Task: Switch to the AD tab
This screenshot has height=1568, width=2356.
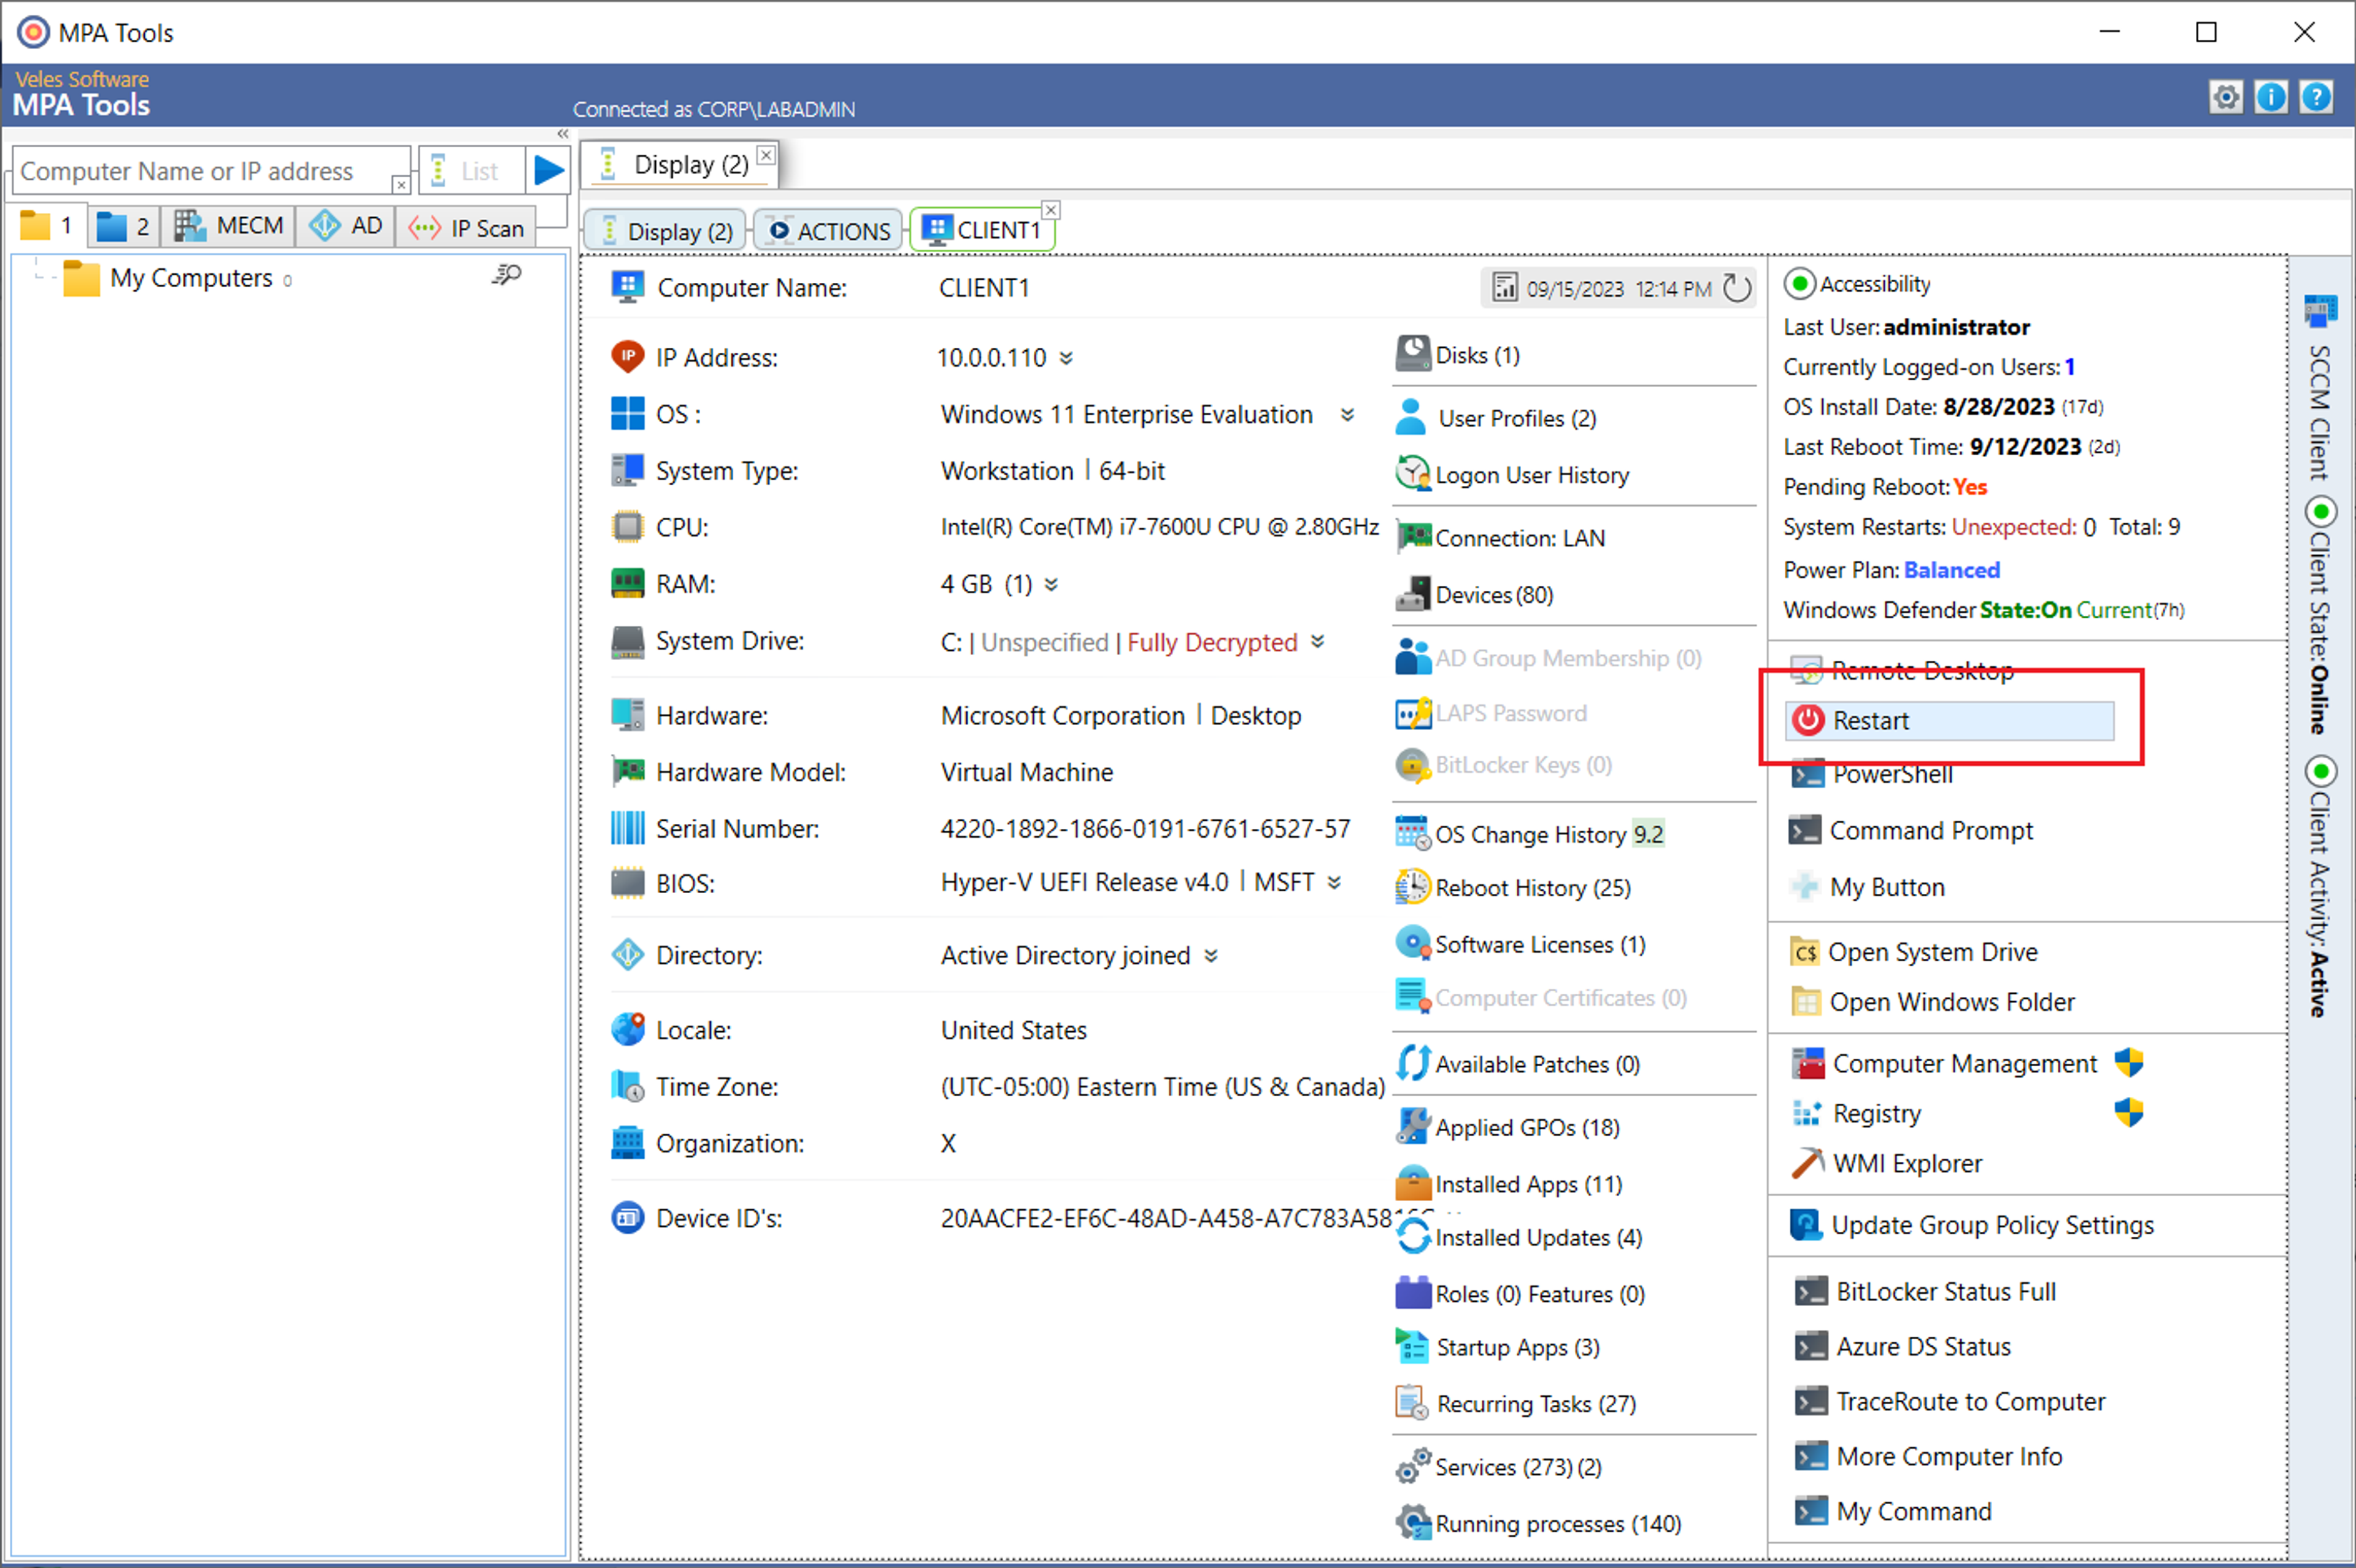Action: click(346, 226)
